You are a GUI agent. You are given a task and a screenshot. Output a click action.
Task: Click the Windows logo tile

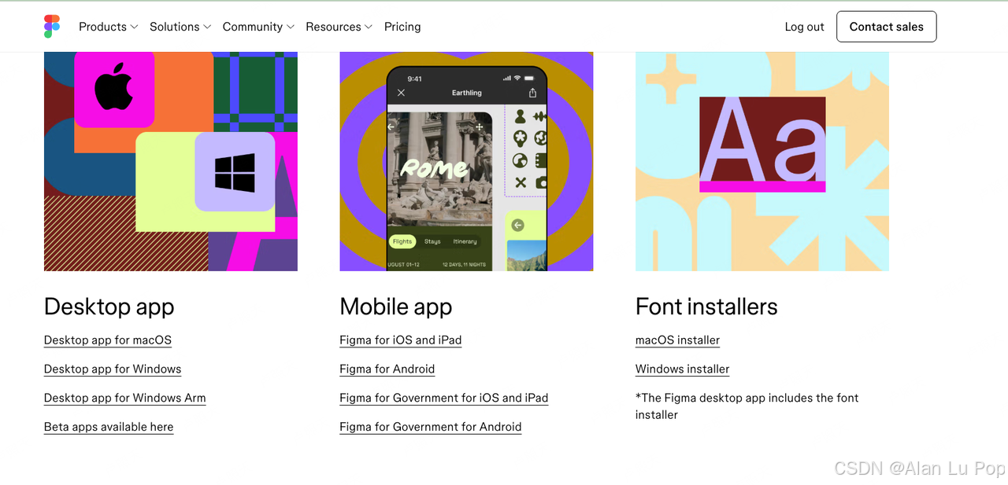point(235,172)
